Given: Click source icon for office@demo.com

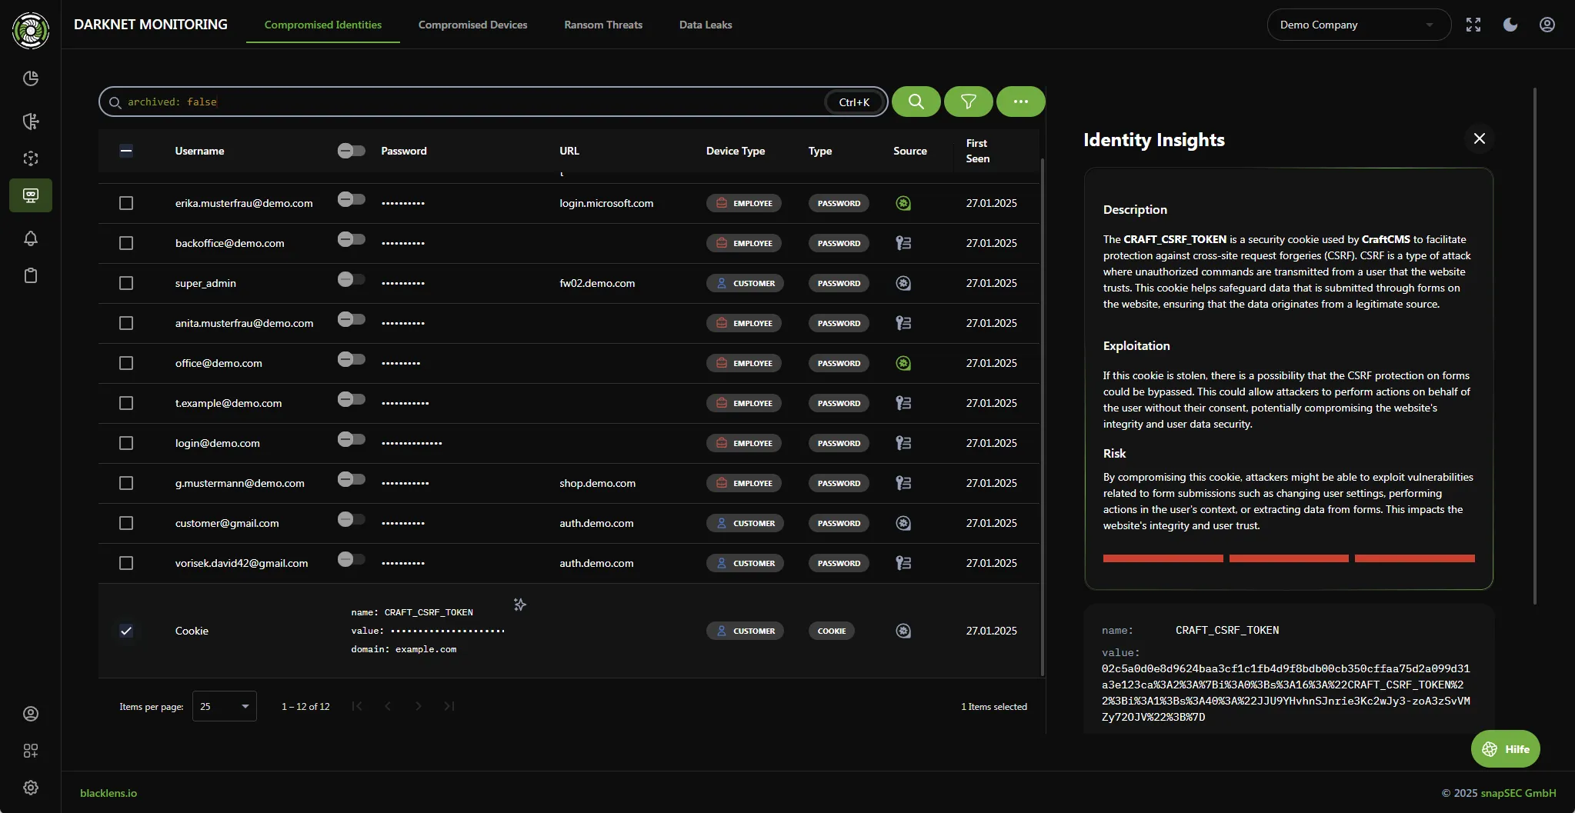Looking at the screenshot, I should (x=903, y=363).
